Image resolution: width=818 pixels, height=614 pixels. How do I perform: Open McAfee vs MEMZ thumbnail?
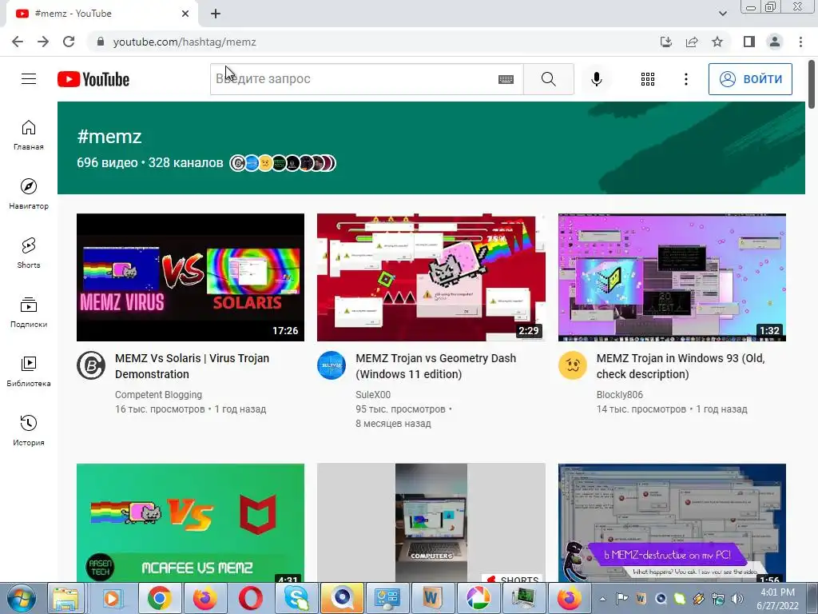(190, 523)
